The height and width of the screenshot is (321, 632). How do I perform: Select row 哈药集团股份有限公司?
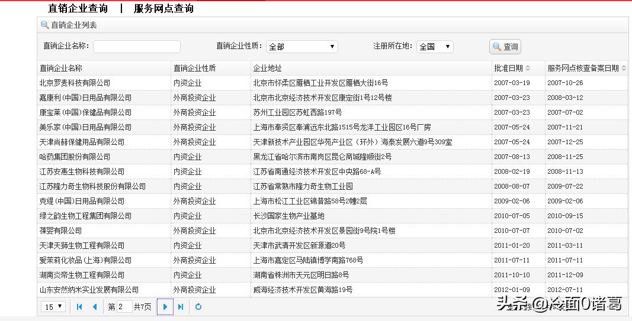[x=332, y=157]
